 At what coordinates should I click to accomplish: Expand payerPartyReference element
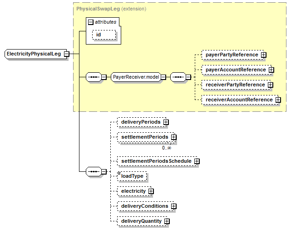pos(263,55)
